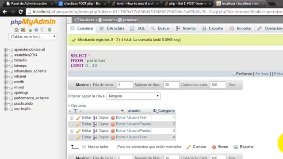Viewport: 283px width, 159px height.
Task: Open the openings database
Action: (21, 93)
